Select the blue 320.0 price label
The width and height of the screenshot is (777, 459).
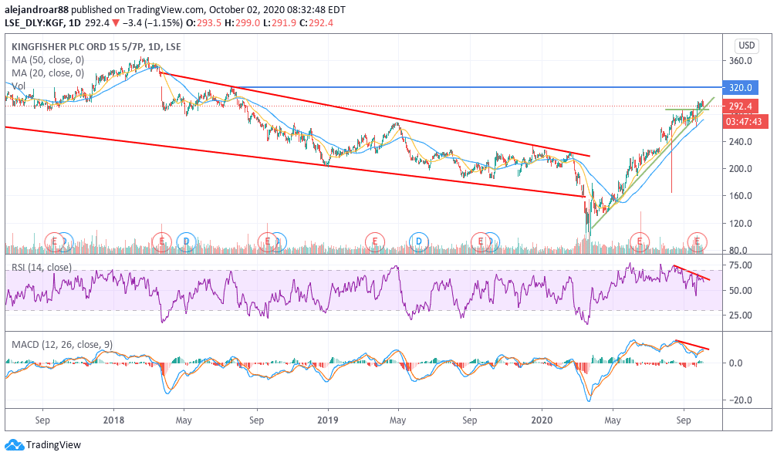coord(740,88)
